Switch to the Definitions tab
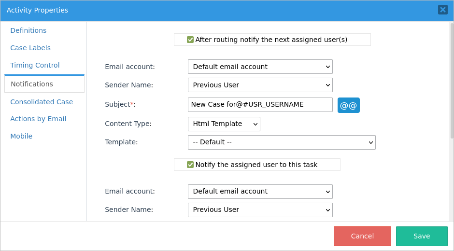This screenshot has height=251, width=454. pos(28,30)
